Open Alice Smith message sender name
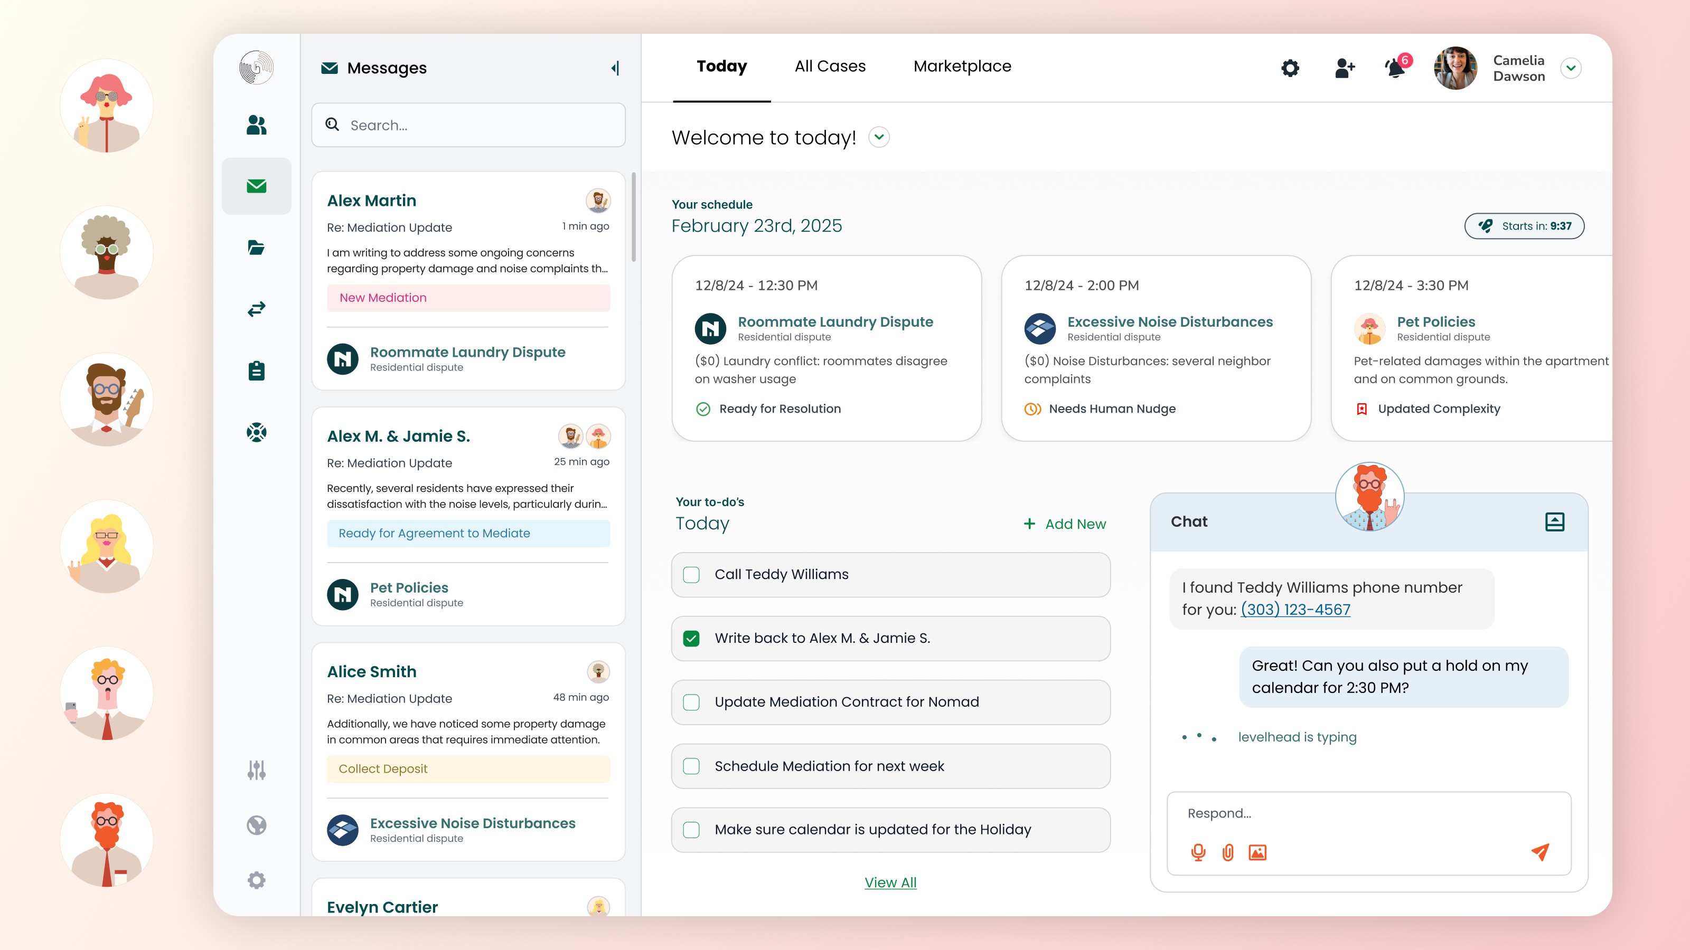 pyautogui.click(x=371, y=671)
